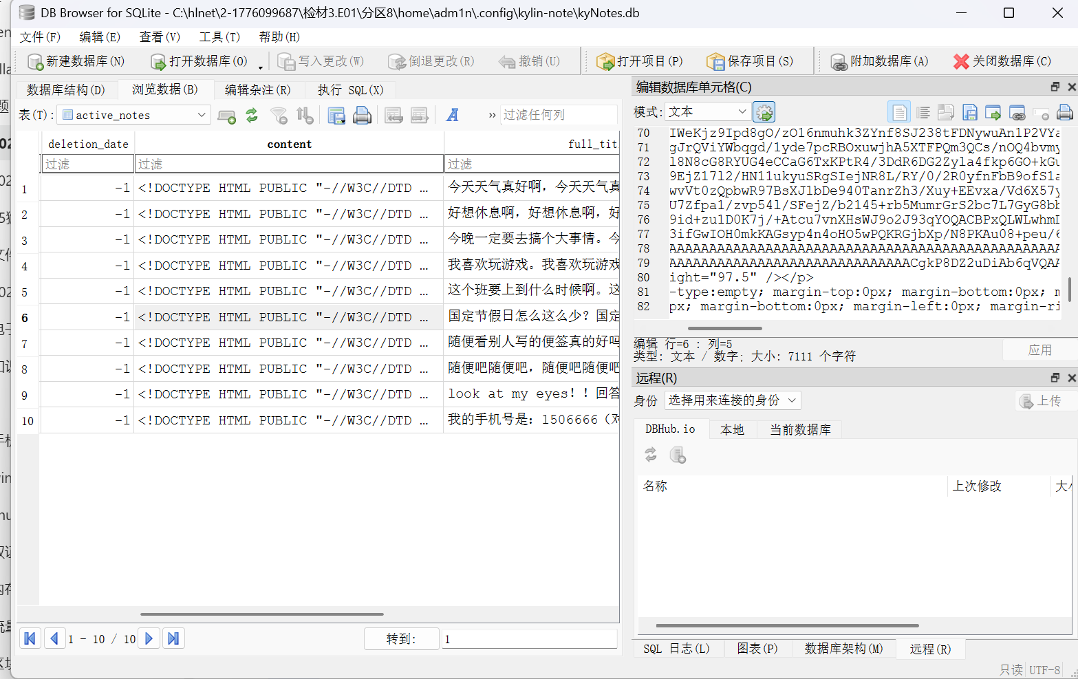Viewport: 1078px width, 679px height.
Task: Click the Save Project toolbar button
Action: point(750,61)
